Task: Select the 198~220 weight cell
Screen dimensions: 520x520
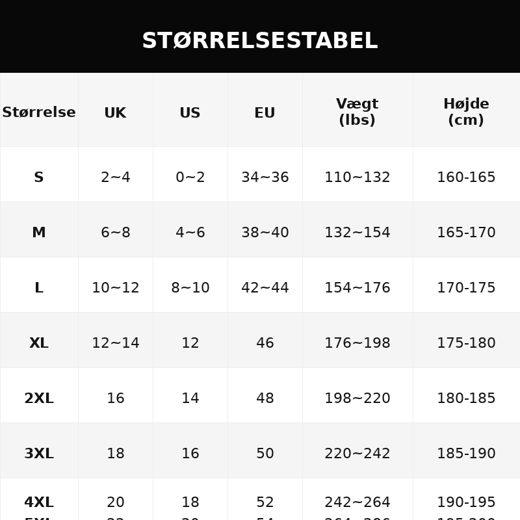Action: (x=357, y=398)
